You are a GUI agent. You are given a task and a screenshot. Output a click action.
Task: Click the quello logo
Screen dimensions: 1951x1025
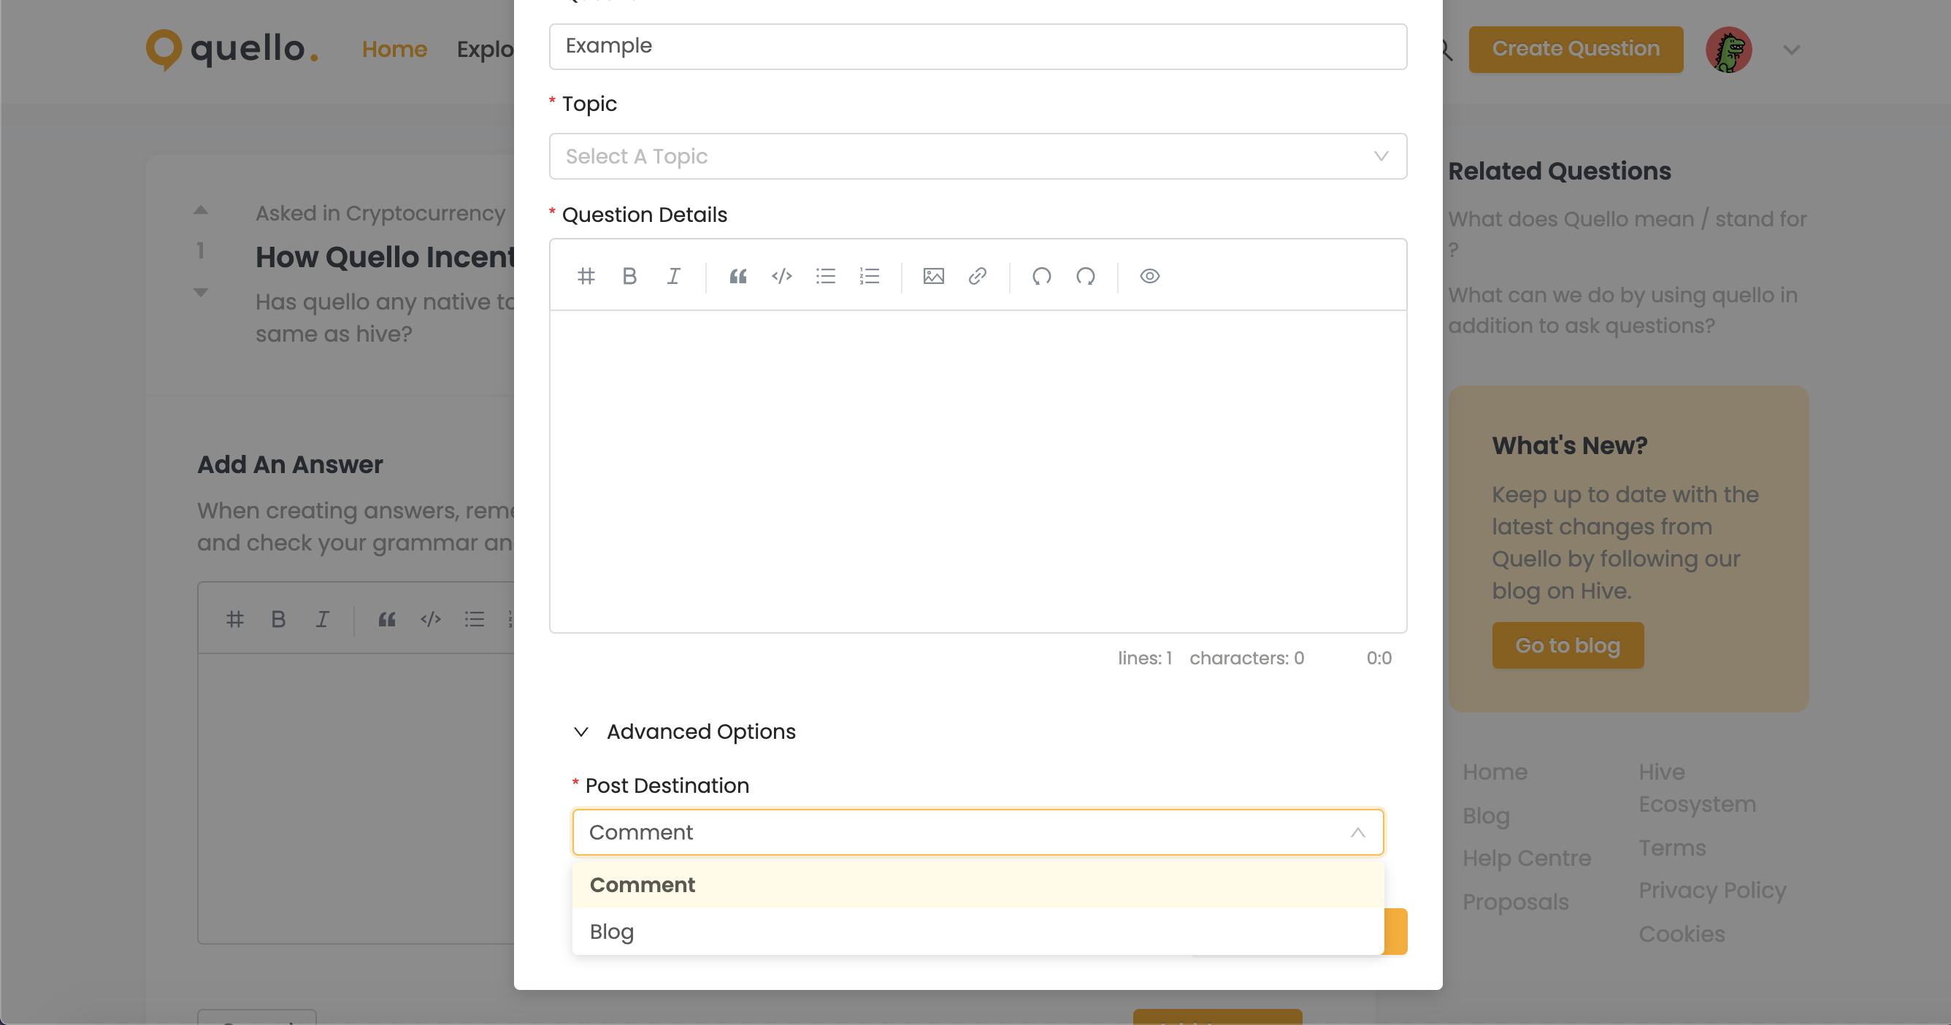[232, 49]
